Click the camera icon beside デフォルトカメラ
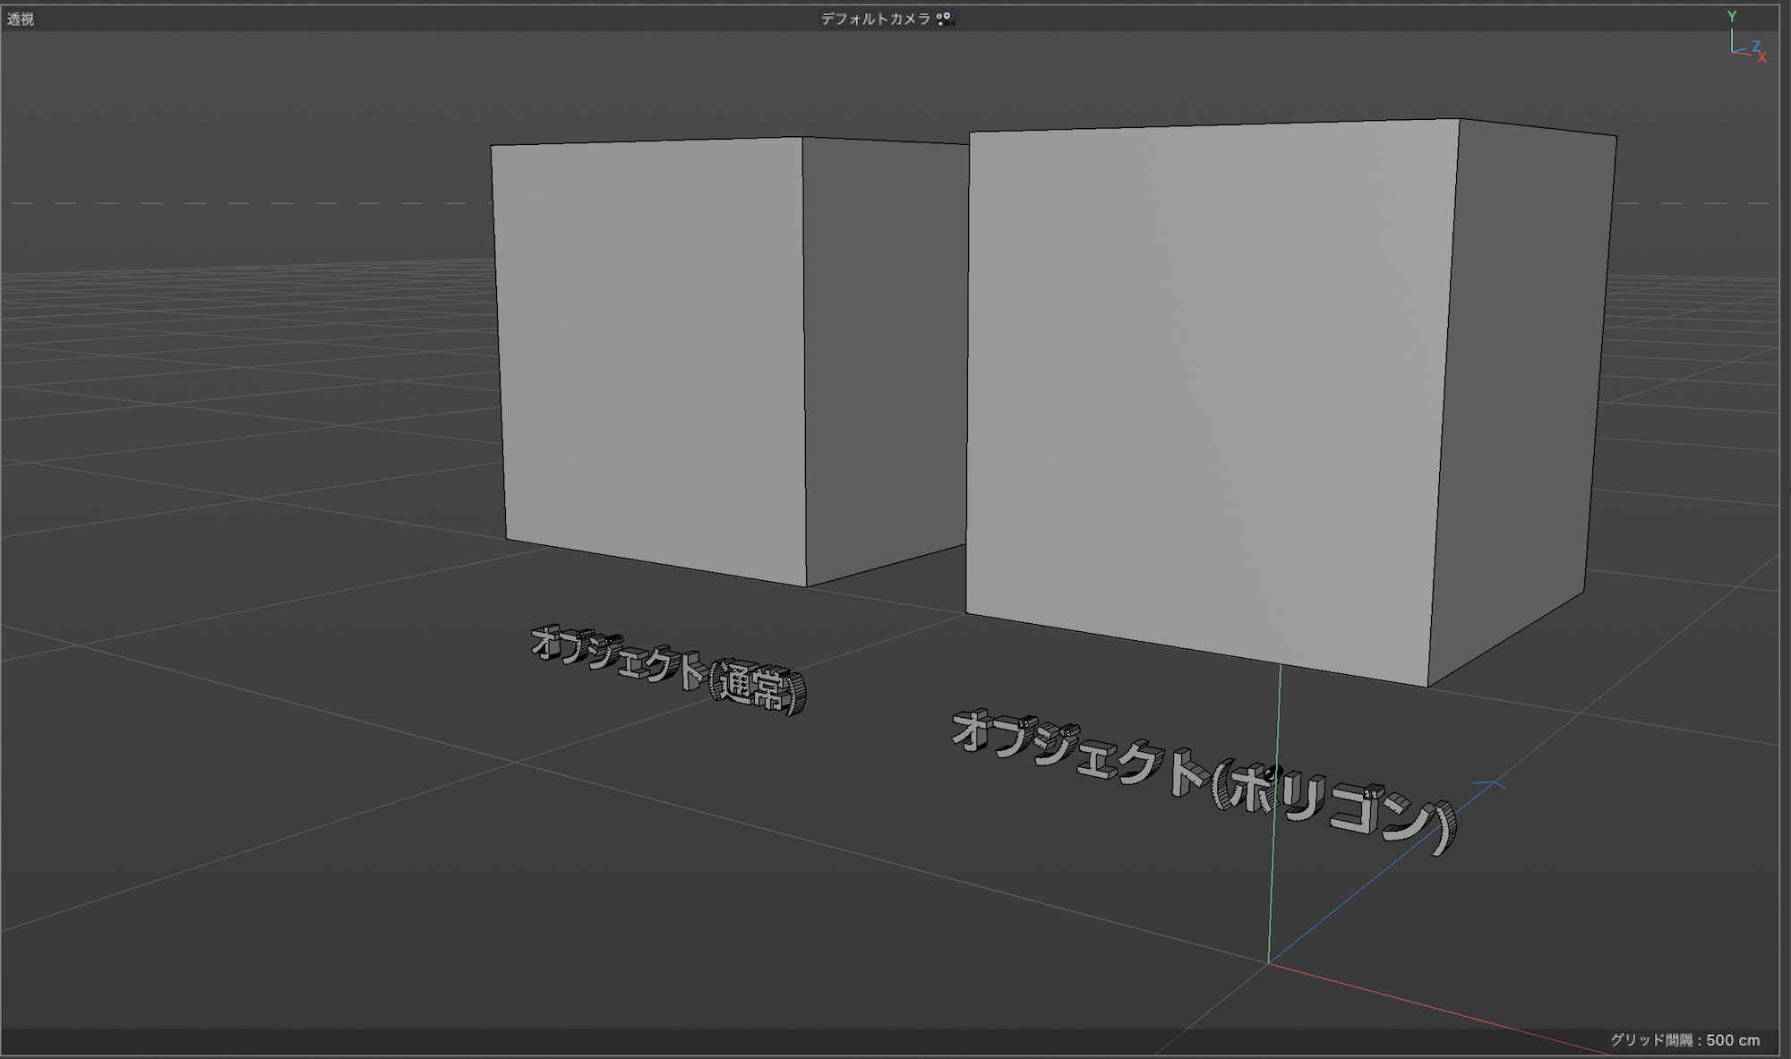Viewport: 1791px width, 1059px height. 944,18
